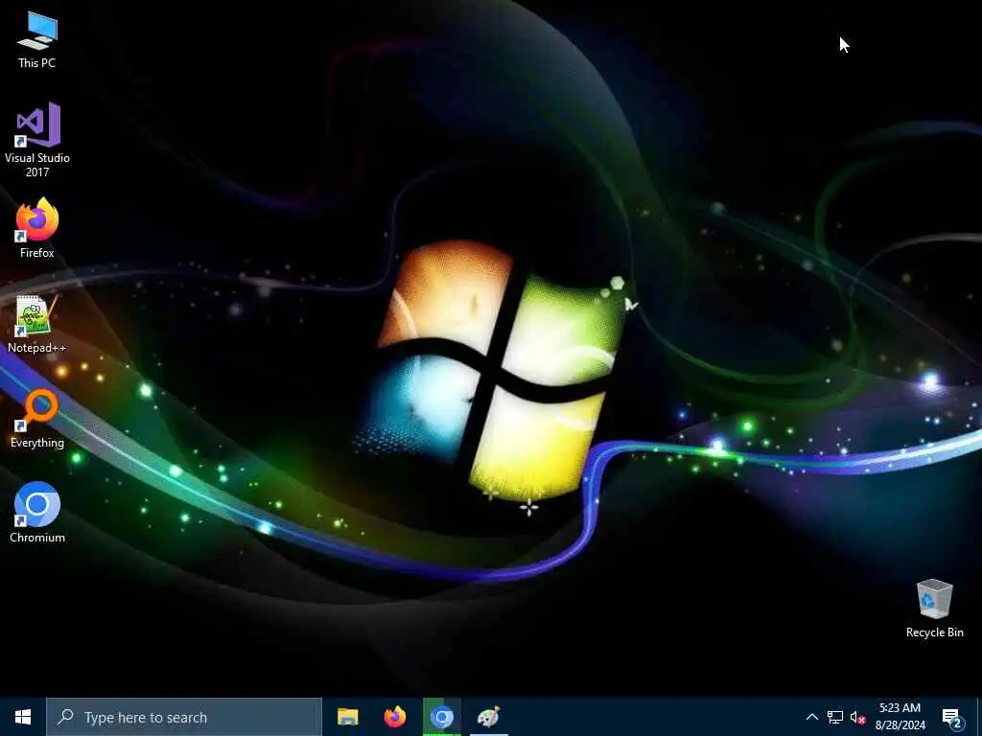Click the Show desktop strip
The image size is (982, 736).
979,717
